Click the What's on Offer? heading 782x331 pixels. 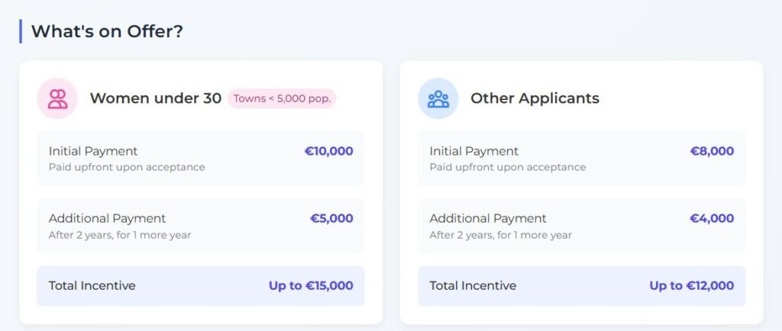pos(107,31)
